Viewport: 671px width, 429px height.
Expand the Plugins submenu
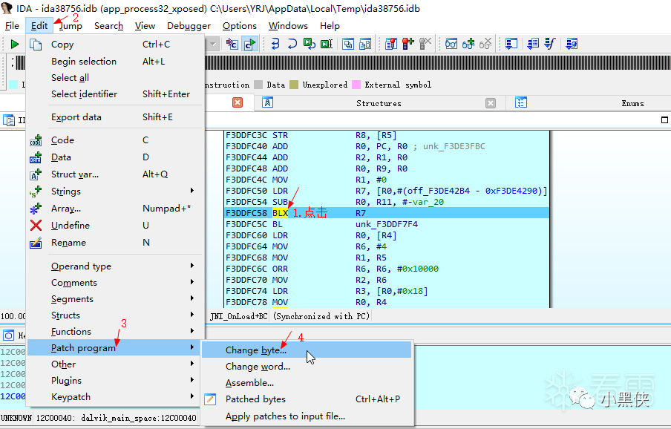coord(192,380)
